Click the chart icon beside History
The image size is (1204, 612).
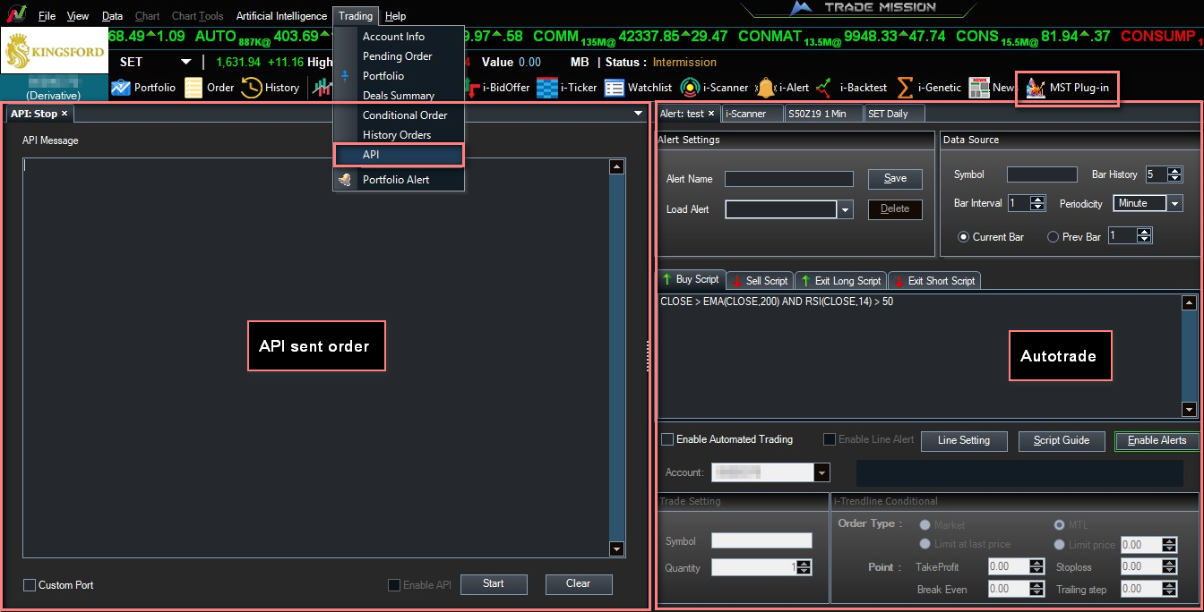pyautogui.click(x=321, y=87)
